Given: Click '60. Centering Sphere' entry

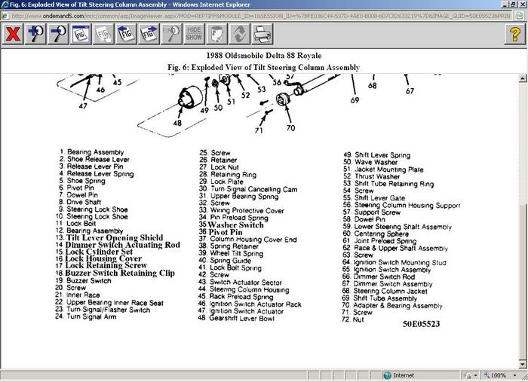Looking at the screenshot, I should (376, 234).
